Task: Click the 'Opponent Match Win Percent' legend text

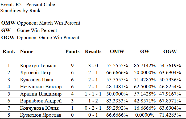Action: coord(48,23)
